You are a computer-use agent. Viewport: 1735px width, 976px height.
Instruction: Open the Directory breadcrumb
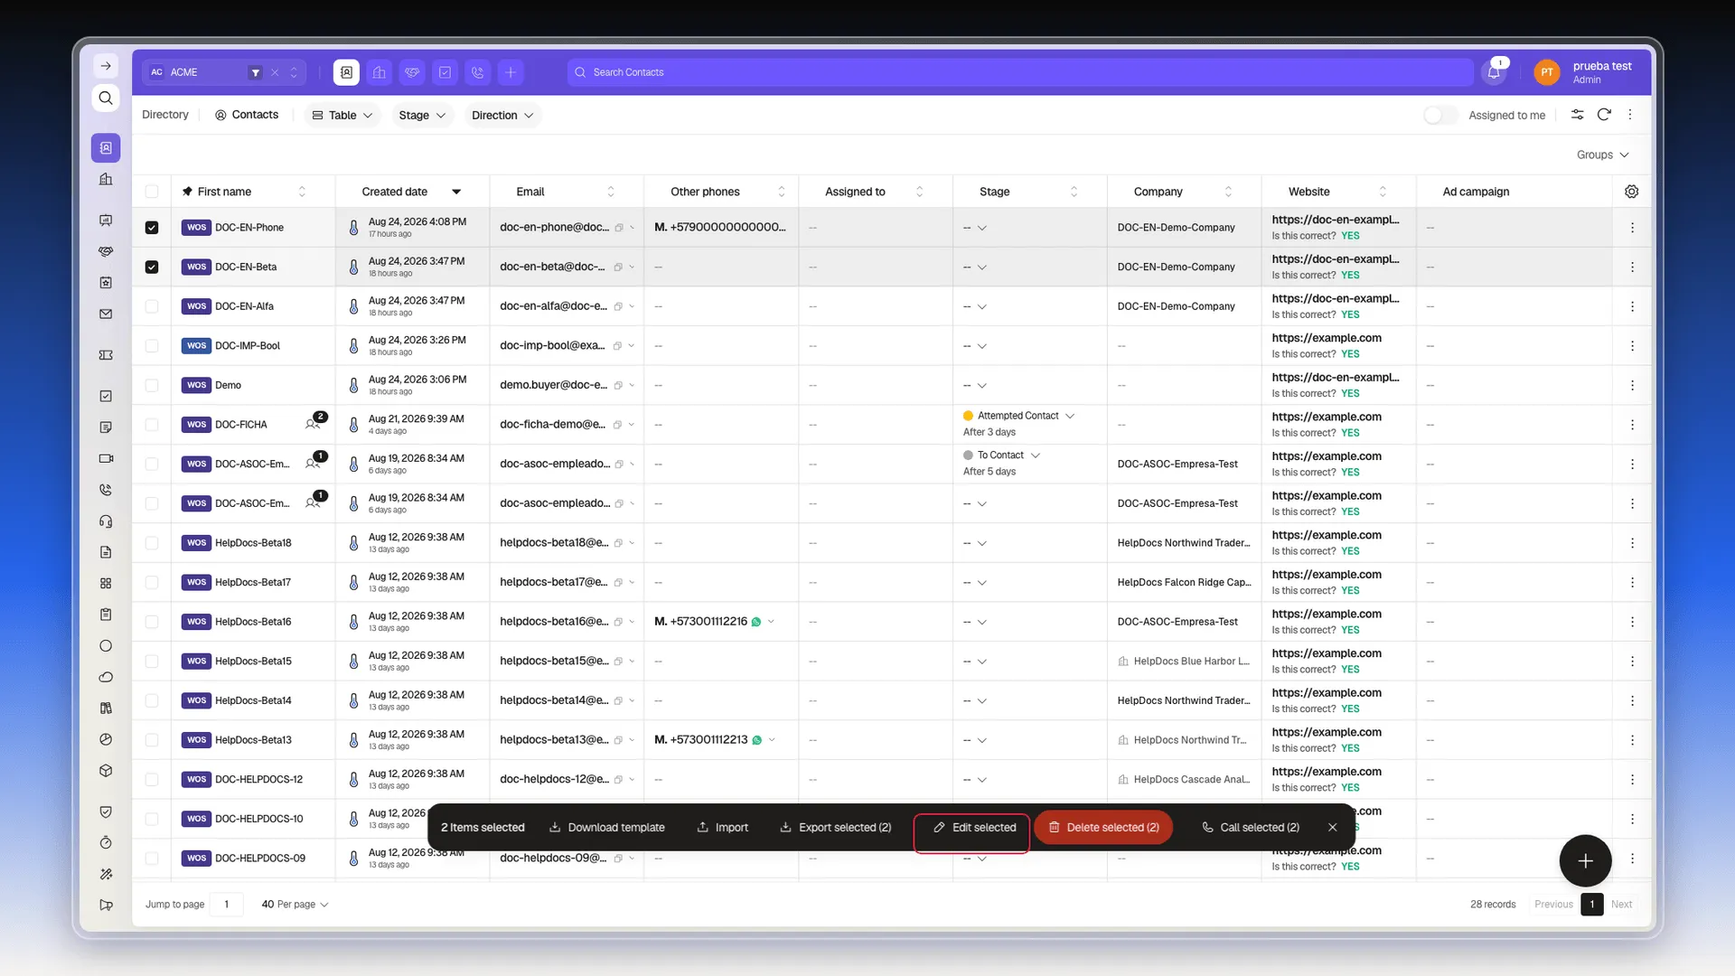point(165,115)
